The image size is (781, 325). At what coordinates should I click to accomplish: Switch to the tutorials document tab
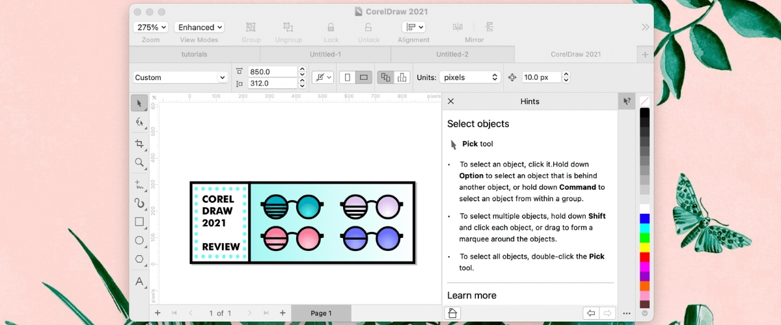(x=195, y=55)
